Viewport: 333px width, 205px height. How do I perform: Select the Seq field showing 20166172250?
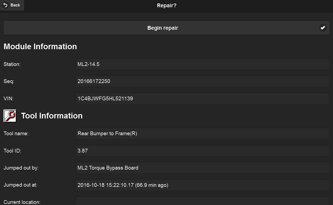coord(202,81)
